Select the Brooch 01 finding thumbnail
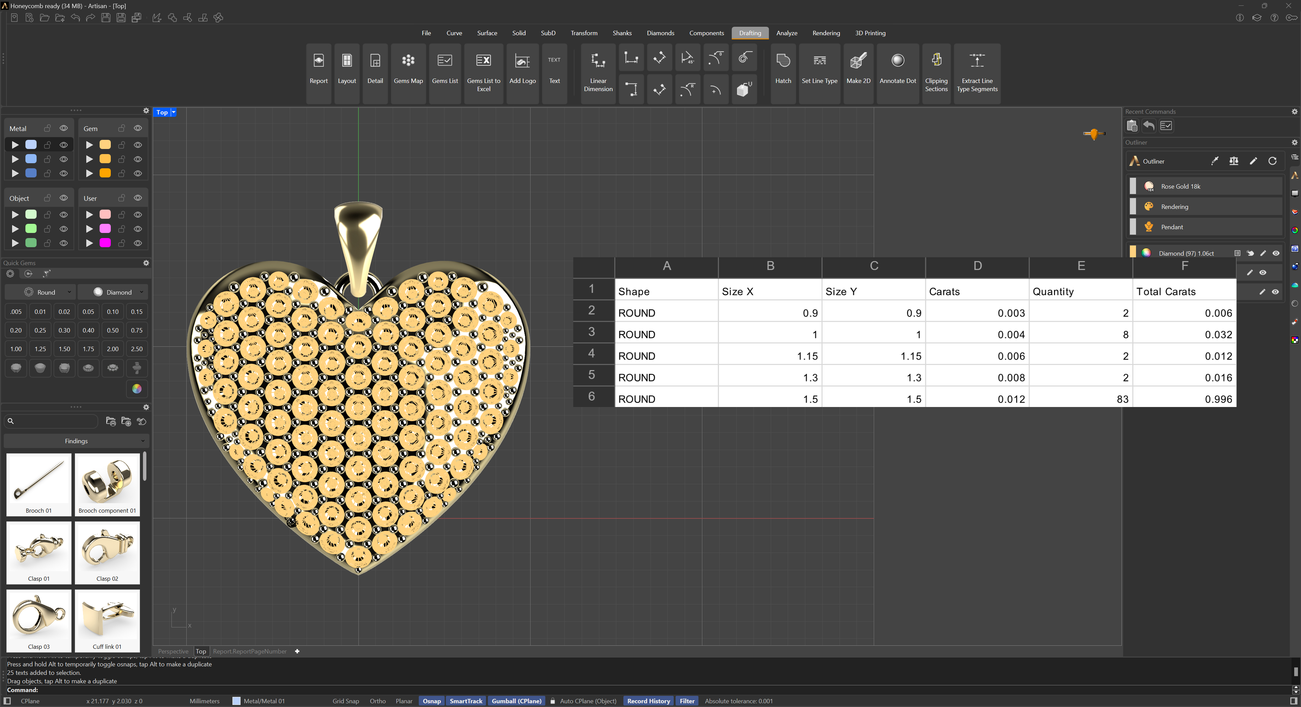1301x707 pixels. click(x=39, y=485)
